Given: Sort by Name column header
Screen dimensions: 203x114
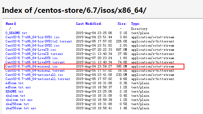Looking at the screenshot, I should tap(10, 24).
